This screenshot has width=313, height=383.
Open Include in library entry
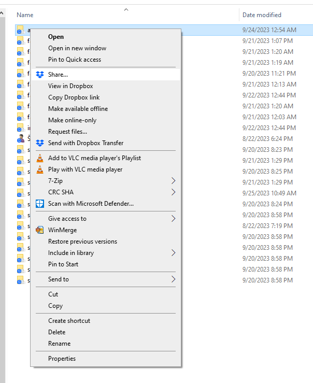(106, 253)
